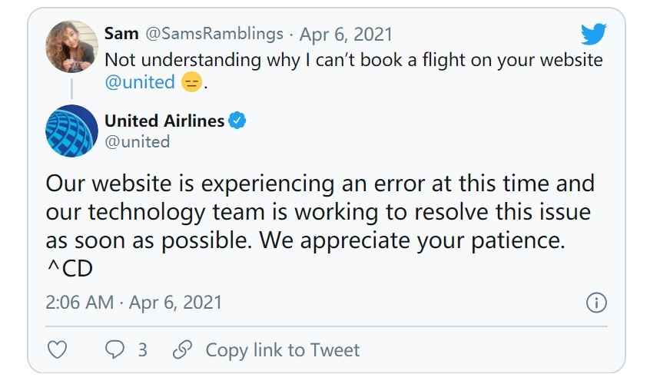Click the blue @united mention in Sam's tweet
This screenshot has height=384, width=670.
point(139,82)
